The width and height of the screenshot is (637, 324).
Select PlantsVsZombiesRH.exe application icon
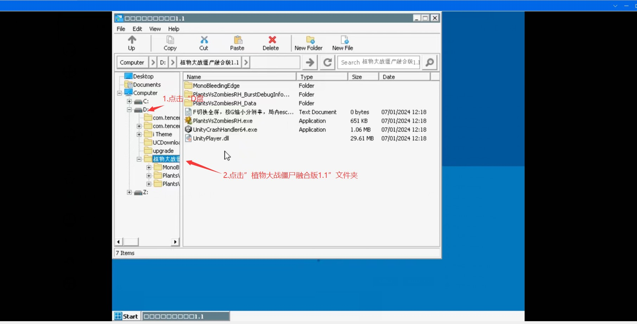(189, 121)
